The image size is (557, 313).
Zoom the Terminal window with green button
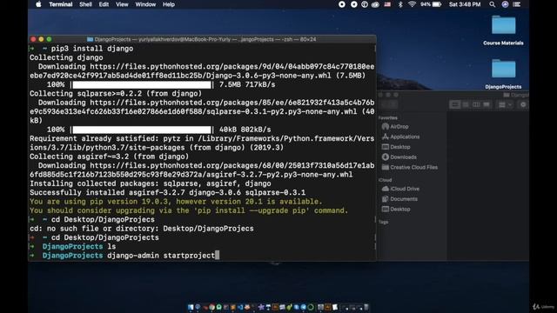coord(49,39)
